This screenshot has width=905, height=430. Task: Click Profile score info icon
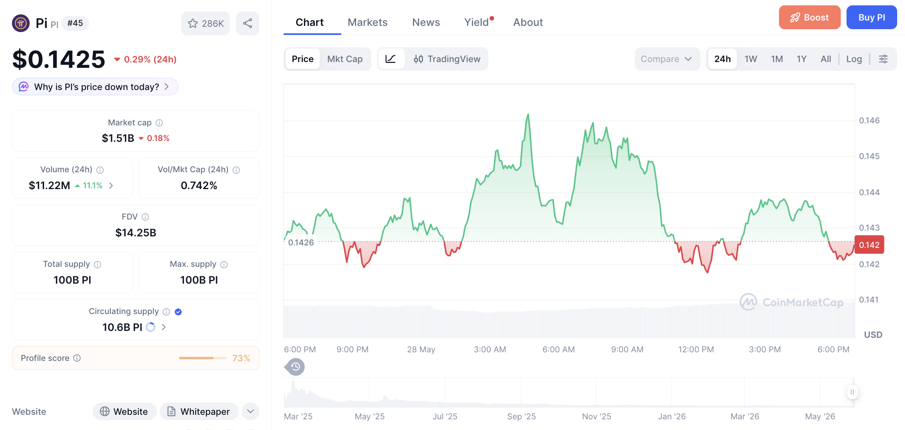[77, 358]
